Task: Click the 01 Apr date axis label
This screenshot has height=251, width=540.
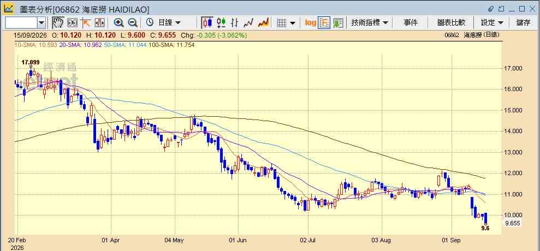Action: [x=111, y=240]
